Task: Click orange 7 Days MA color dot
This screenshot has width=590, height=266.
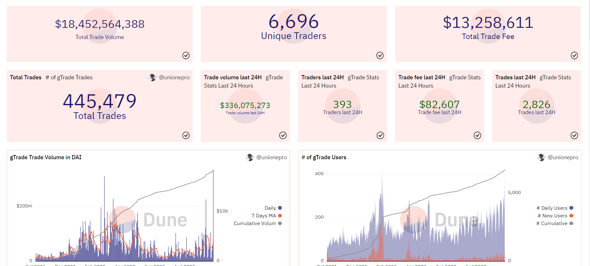Action: point(280,216)
